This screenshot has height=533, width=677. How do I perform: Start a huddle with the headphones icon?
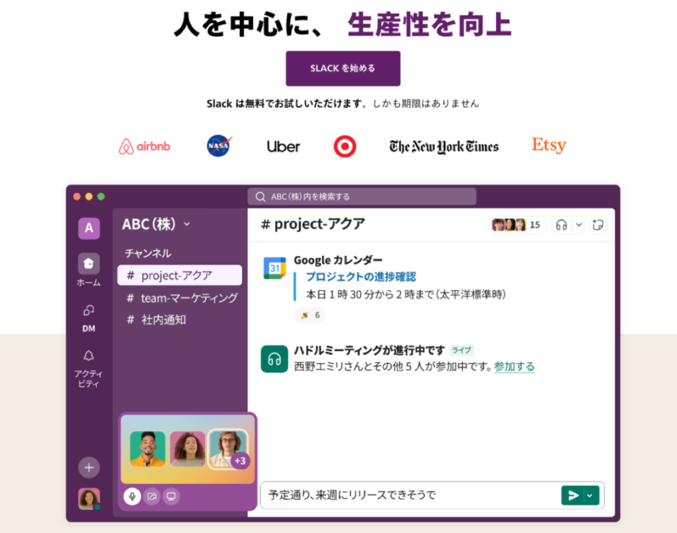point(561,225)
